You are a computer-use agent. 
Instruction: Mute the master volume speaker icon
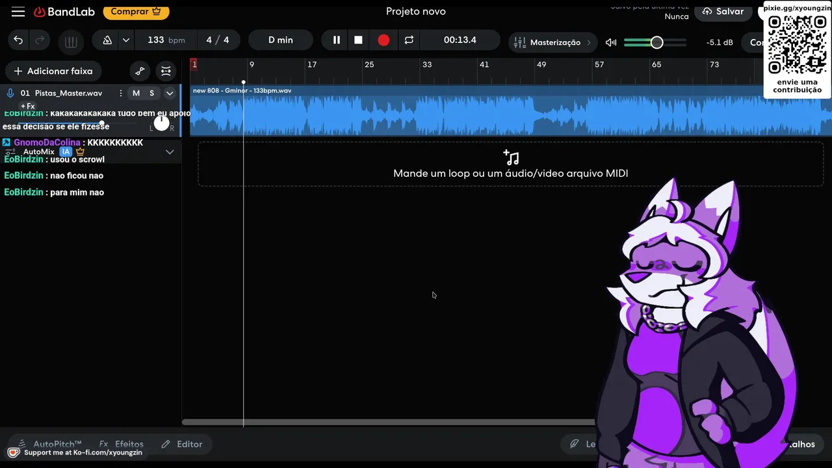tap(611, 42)
